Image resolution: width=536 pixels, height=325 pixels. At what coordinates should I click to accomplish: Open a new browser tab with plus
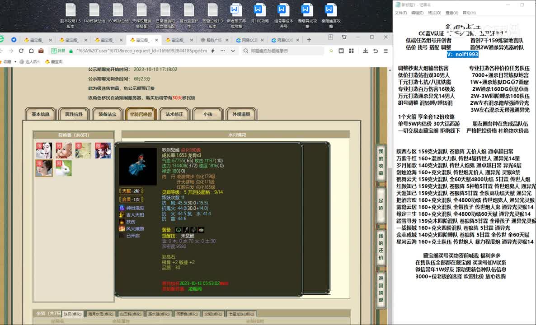tap(309, 40)
